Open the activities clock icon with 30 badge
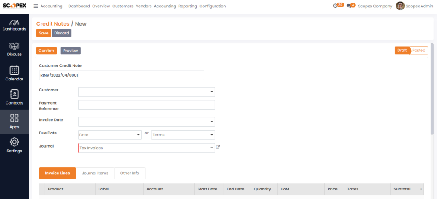437x199 pixels. coord(335,6)
